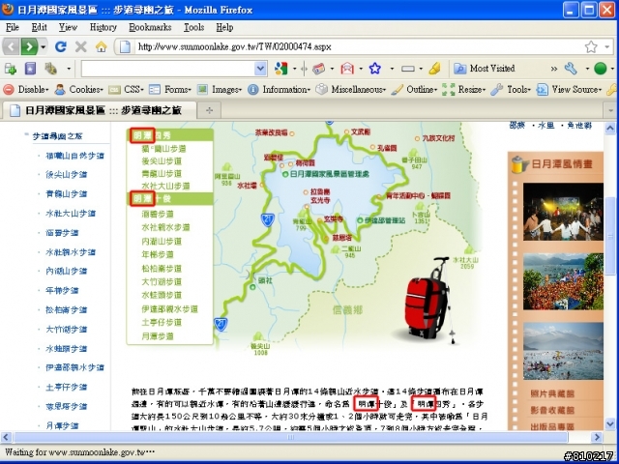Image resolution: width=619 pixels, height=464 pixels.
Task: Click into the URL address field
Action: pos(355,47)
